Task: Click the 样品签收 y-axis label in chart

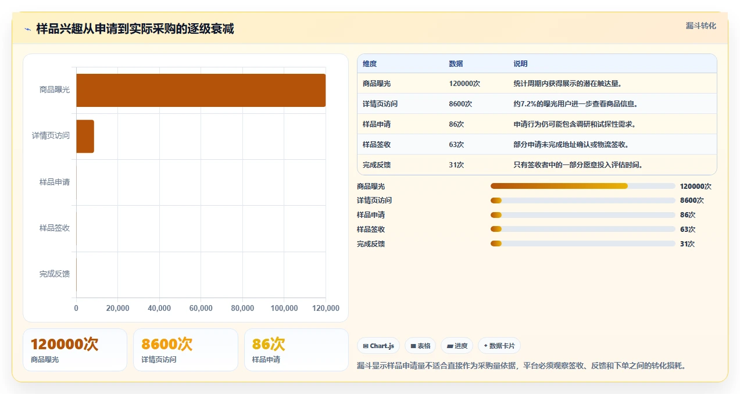Action: point(55,228)
